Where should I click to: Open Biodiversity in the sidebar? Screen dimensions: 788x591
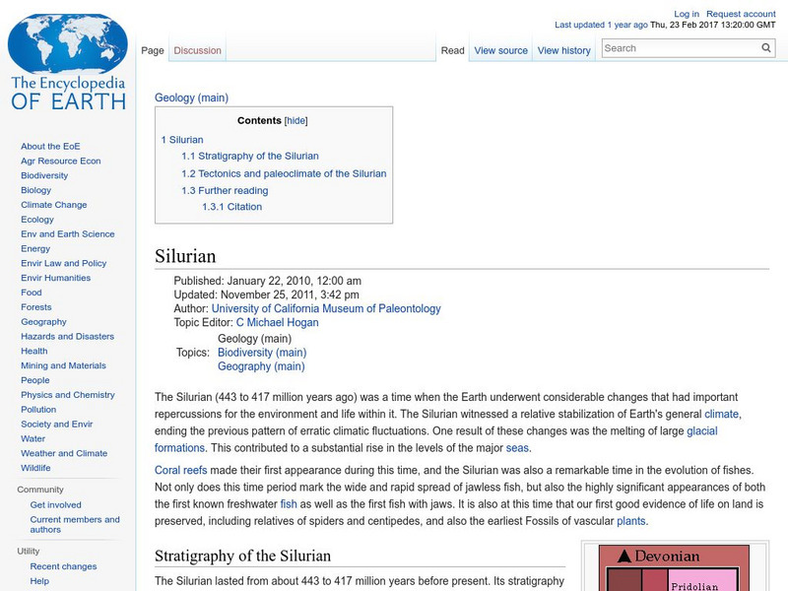pos(44,175)
